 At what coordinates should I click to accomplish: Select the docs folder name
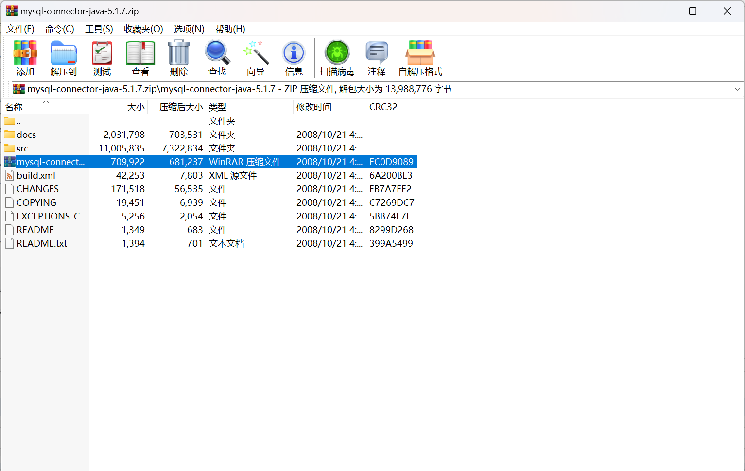[26, 135]
